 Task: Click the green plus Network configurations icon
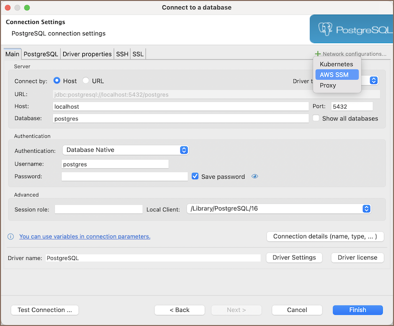318,54
